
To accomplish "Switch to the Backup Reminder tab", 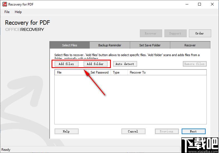I will tap(110, 45).
